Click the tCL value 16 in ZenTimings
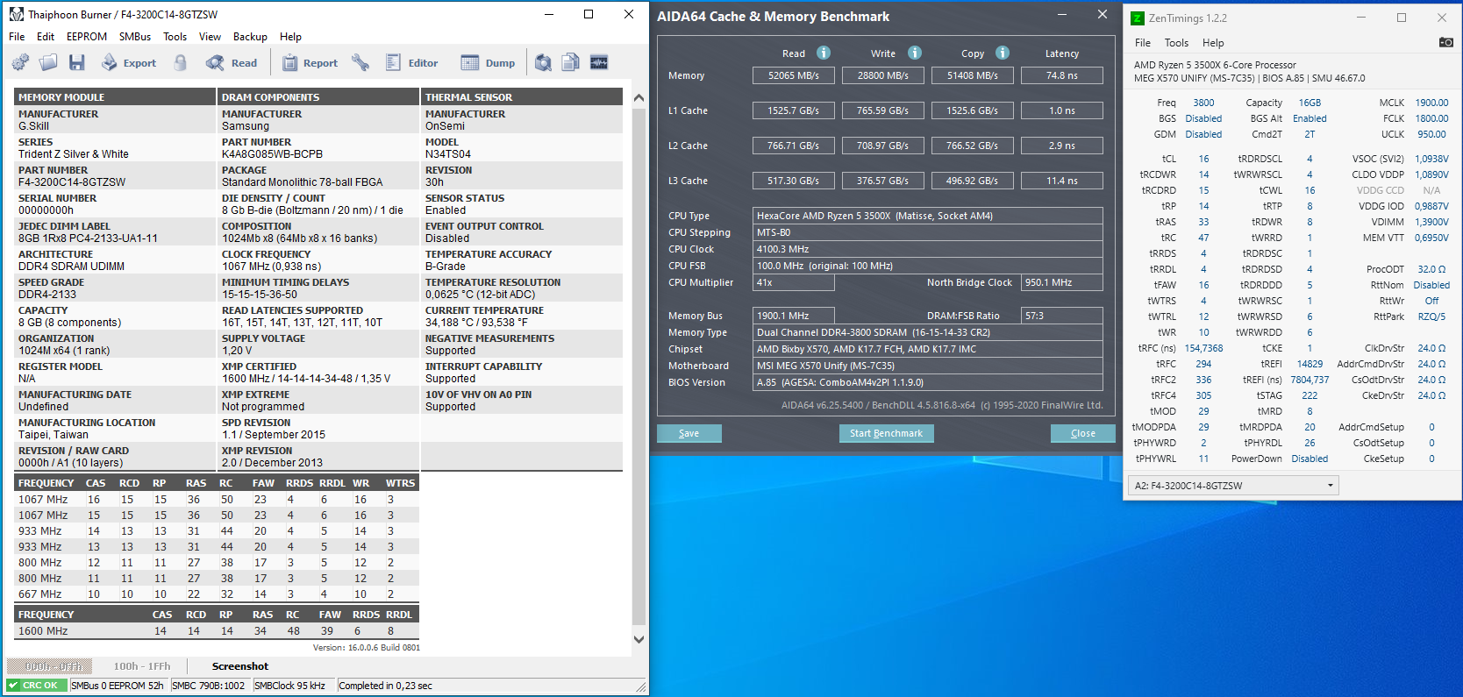This screenshot has height=697, width=1463. tap(1203, 159)
